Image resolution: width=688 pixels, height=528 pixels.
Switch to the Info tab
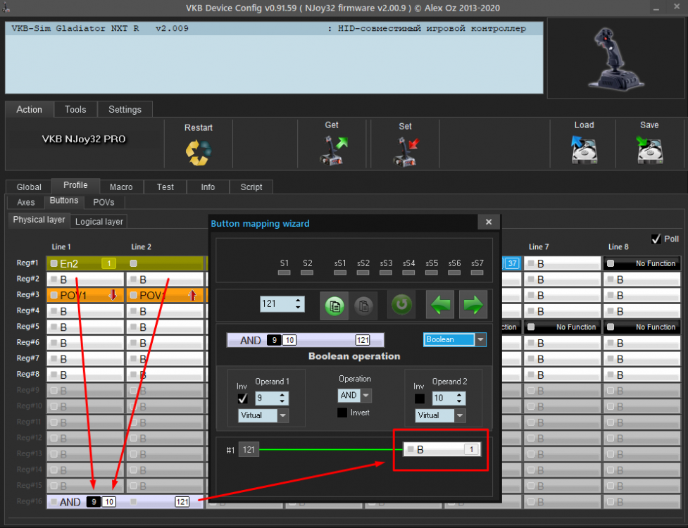coord(208,187)
